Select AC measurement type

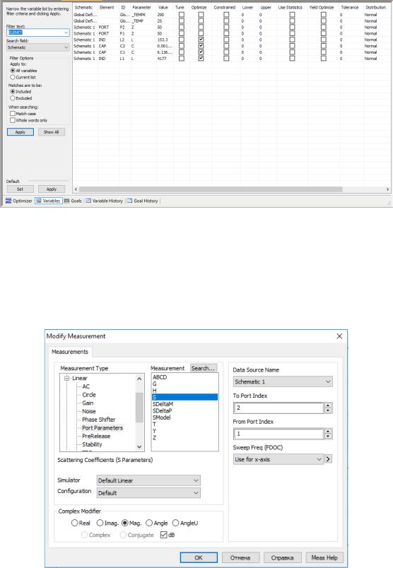pyautogui.click(x=86, y=386)
